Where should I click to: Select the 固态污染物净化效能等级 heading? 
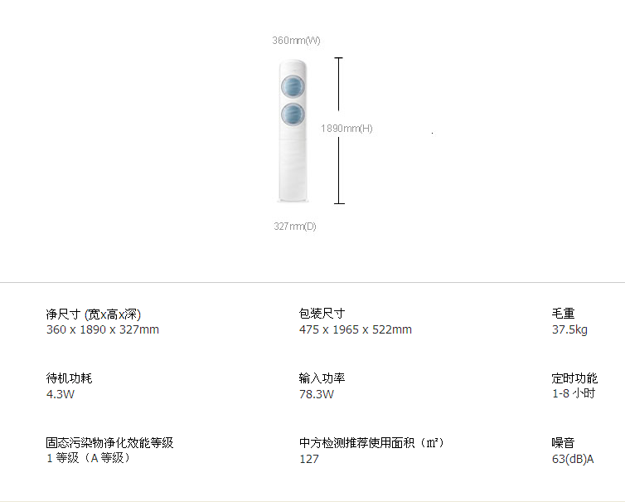109,443
